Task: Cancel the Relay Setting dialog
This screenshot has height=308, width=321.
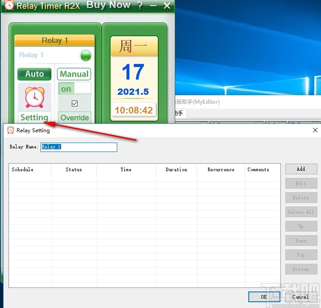Action: (x=301, y=297)
